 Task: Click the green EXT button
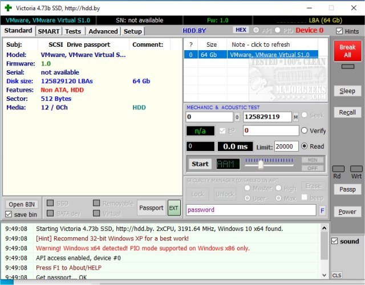click(174, 208)
